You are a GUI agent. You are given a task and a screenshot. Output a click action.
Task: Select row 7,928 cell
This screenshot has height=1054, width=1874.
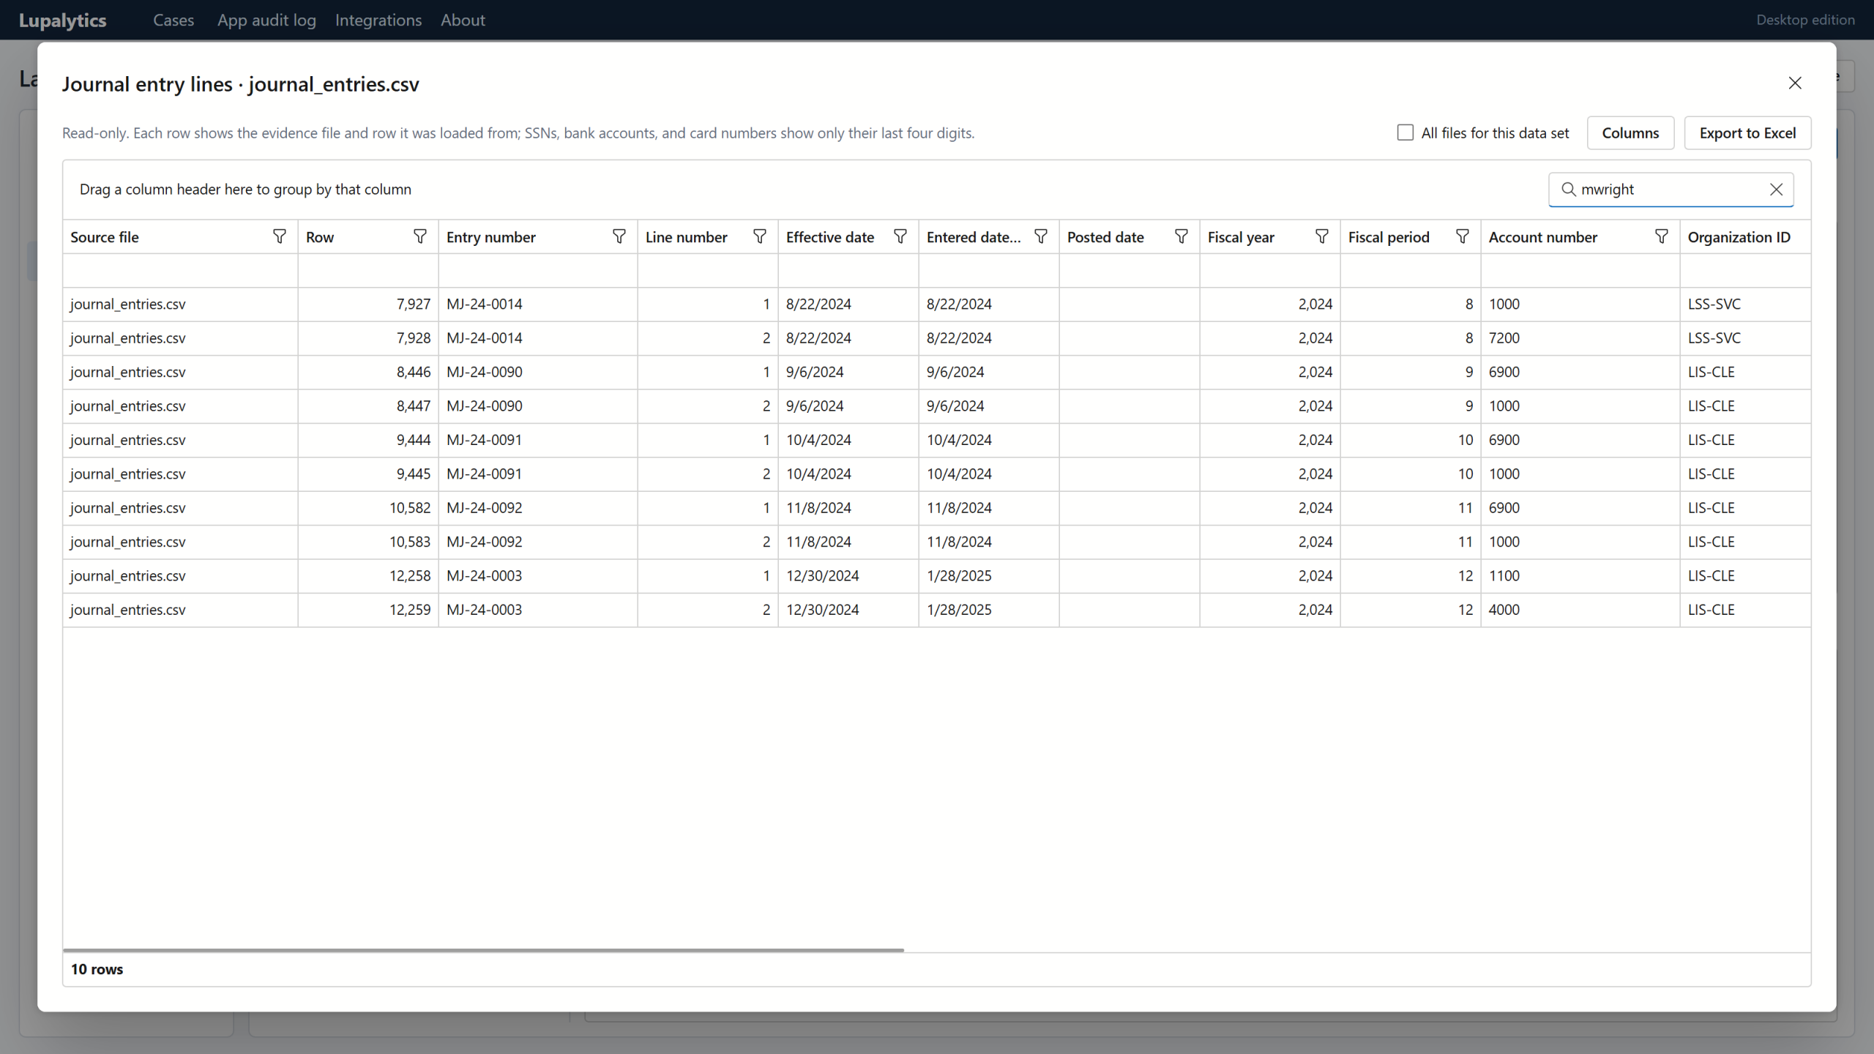point(368,338)
